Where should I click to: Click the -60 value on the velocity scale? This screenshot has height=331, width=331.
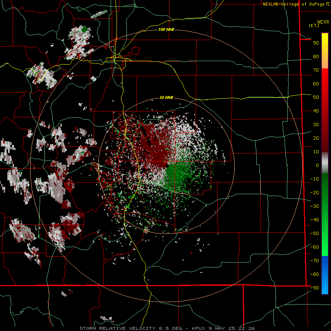[314, 247]
